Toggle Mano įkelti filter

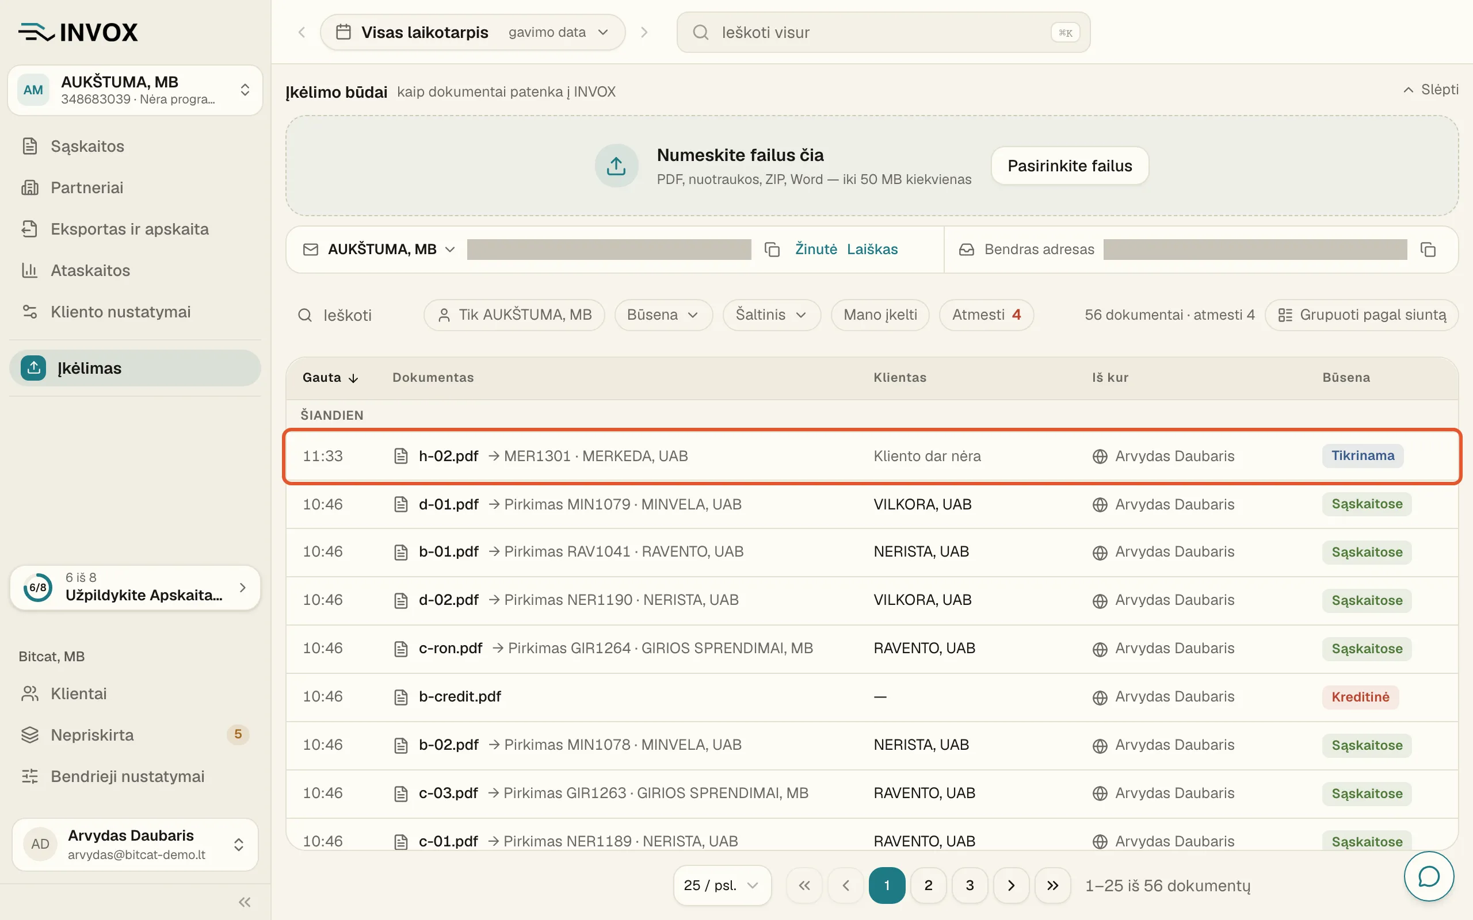click(880, 315)
